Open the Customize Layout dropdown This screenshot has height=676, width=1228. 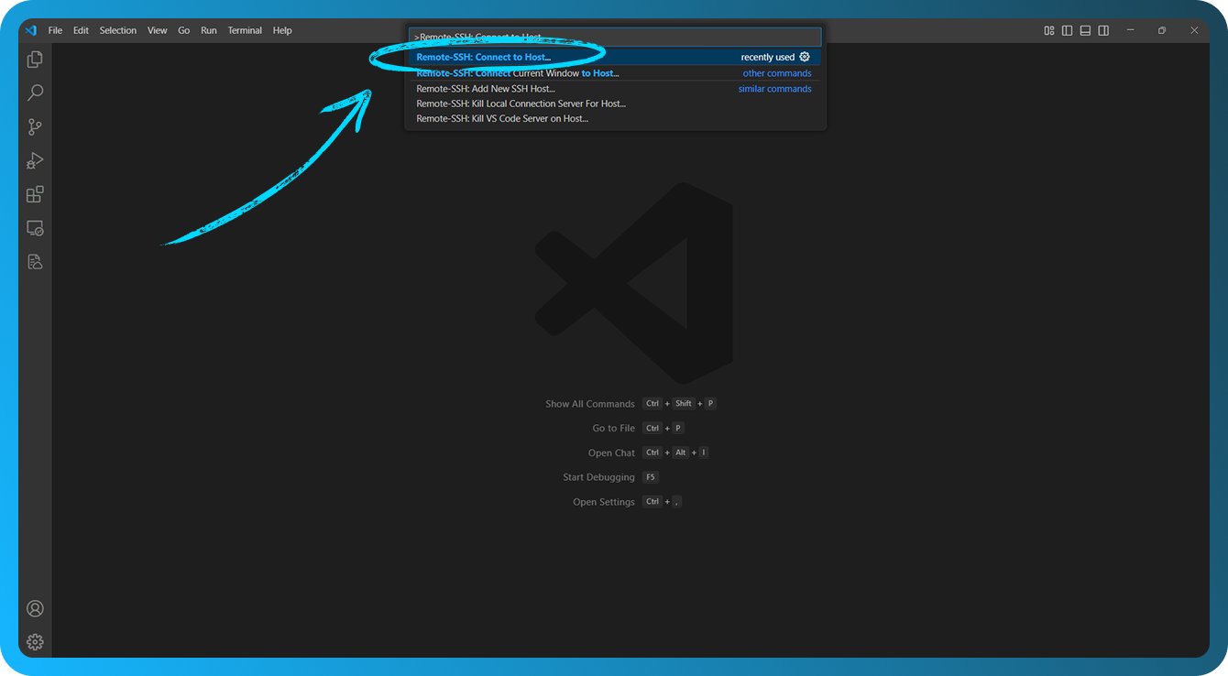pos(1048,30)
